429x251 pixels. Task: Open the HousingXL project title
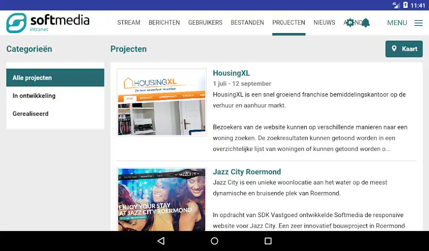tap(231, 73)
